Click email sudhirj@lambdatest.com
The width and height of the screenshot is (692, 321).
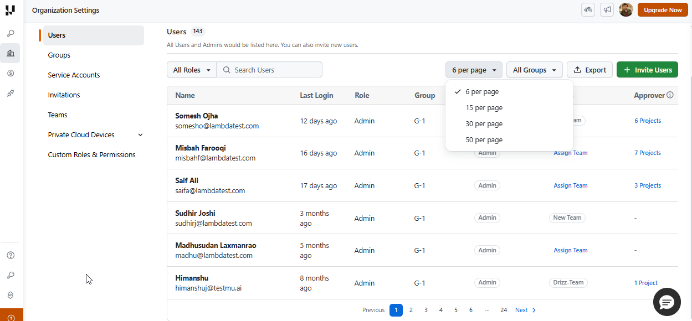click(214, 224)
